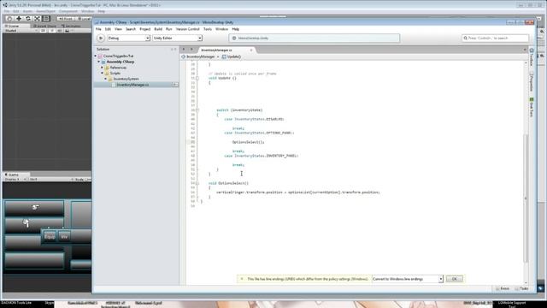Click the InventorySystem folder icon

(110, 79)
